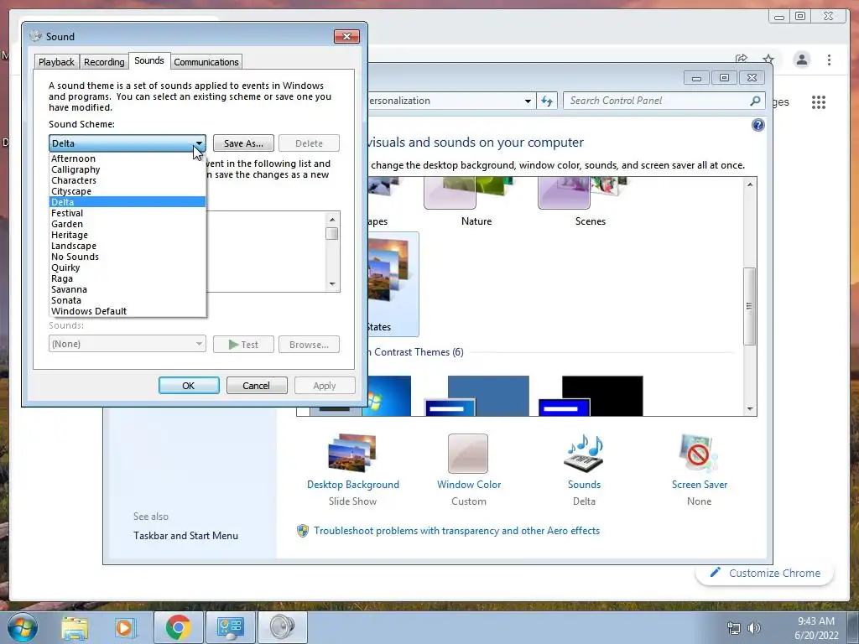
Task: Open Window Color swatch icon
Action: pos(468,454)
